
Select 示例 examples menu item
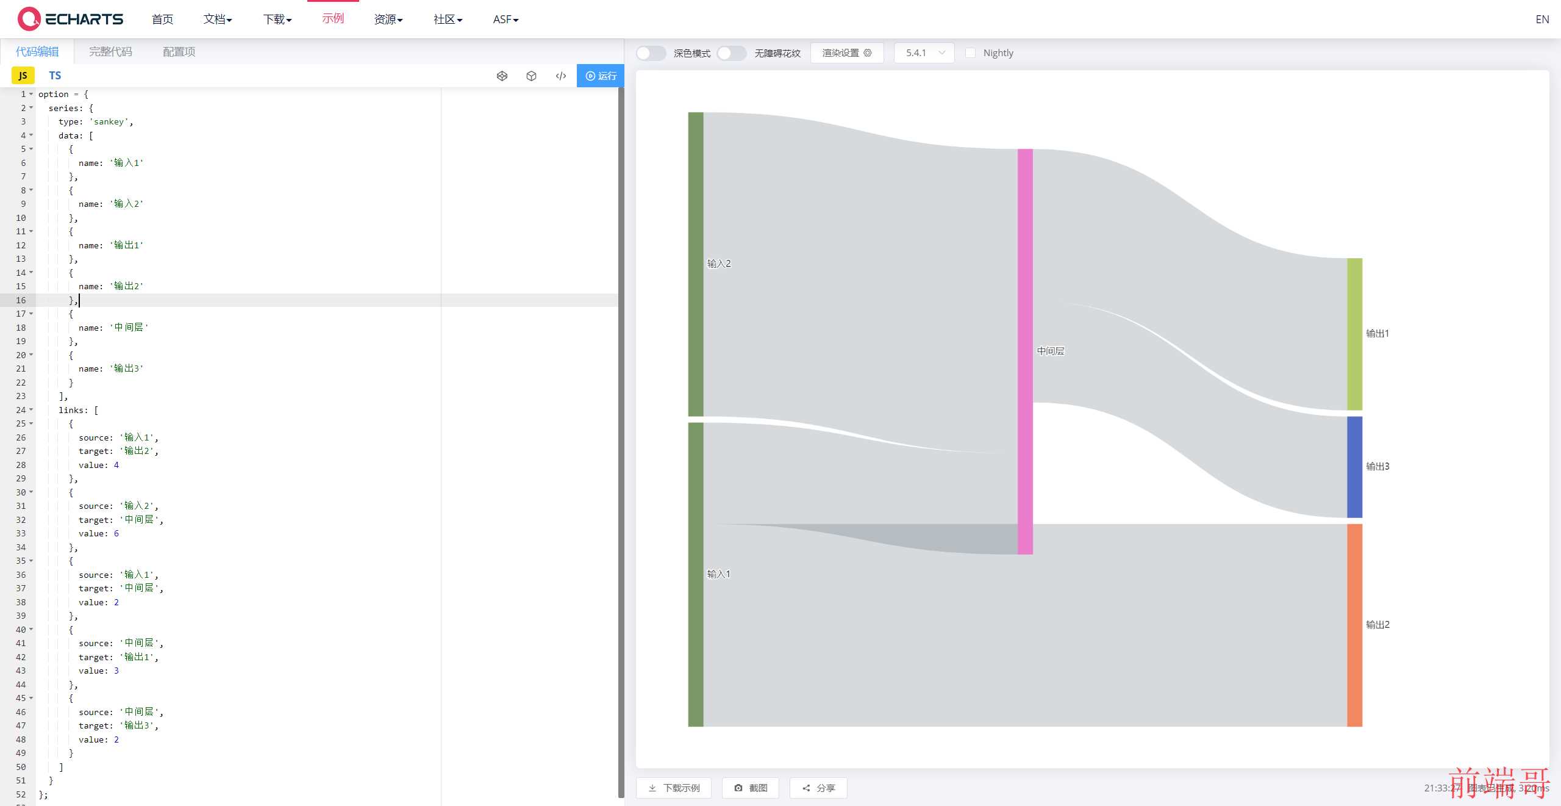point(333,18)
